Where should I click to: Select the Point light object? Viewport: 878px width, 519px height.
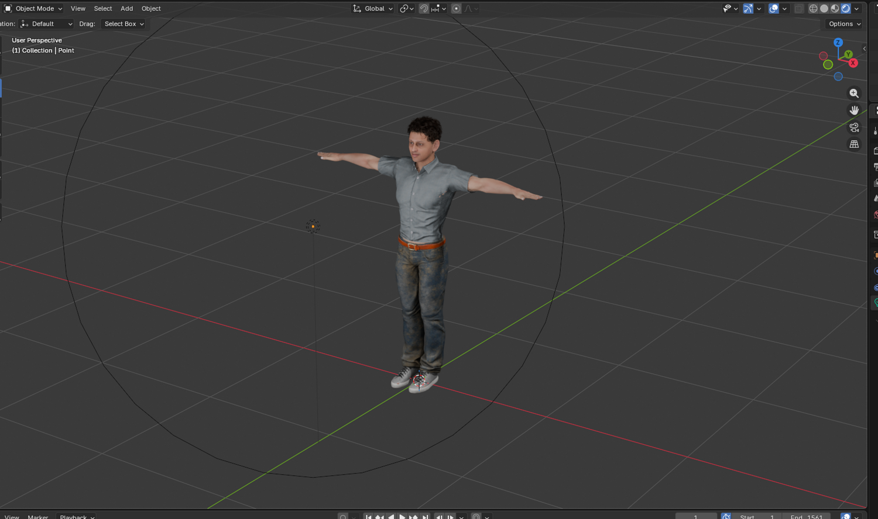pos(313,226)
